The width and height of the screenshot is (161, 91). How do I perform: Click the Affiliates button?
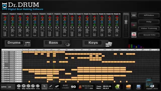coord(149,15)
